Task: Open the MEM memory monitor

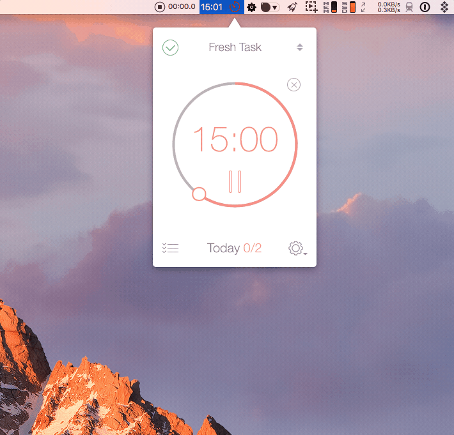Action: click(x=330, y=7)
